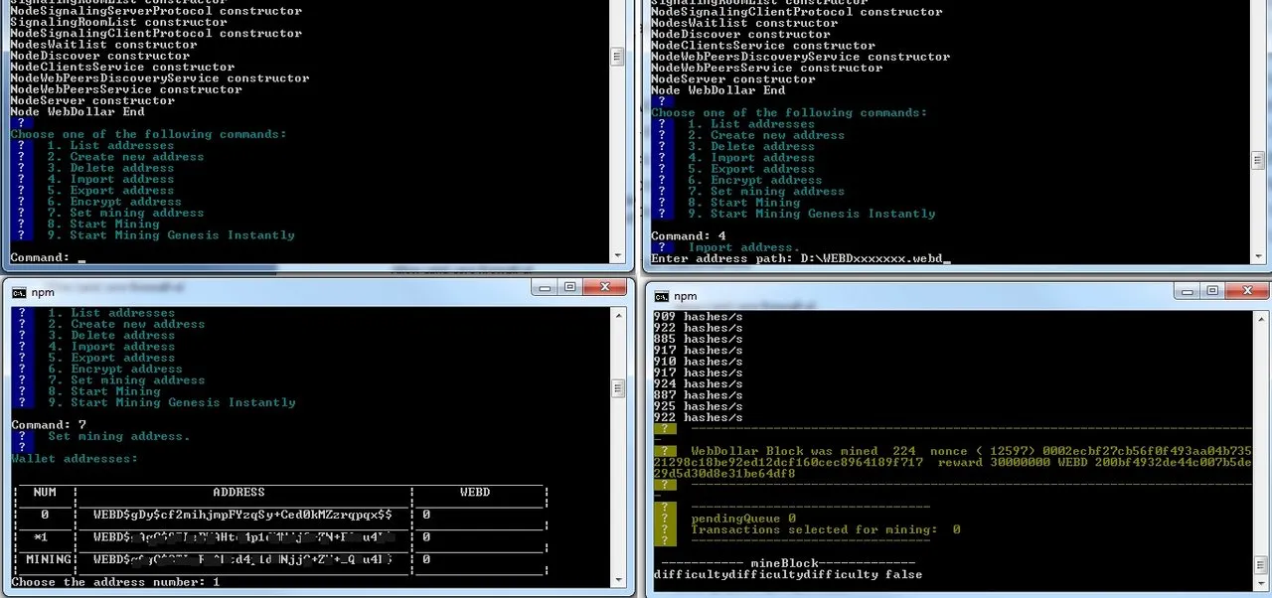Click 'Command: 4' in the Import-address window
The height and width of the screenshot is (598, 1272).
pos(688,236)
